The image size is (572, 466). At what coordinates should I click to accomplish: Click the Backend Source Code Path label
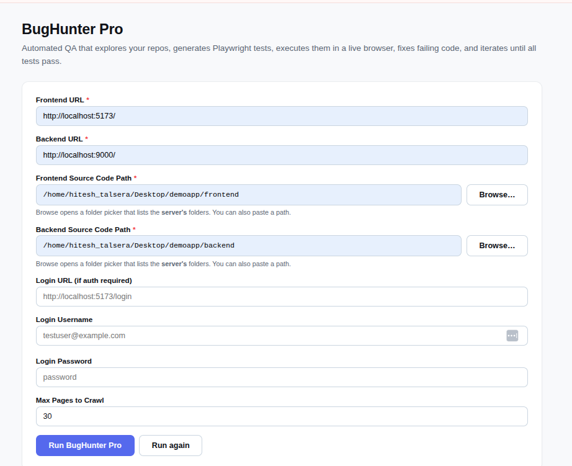[x=86, y=230]
